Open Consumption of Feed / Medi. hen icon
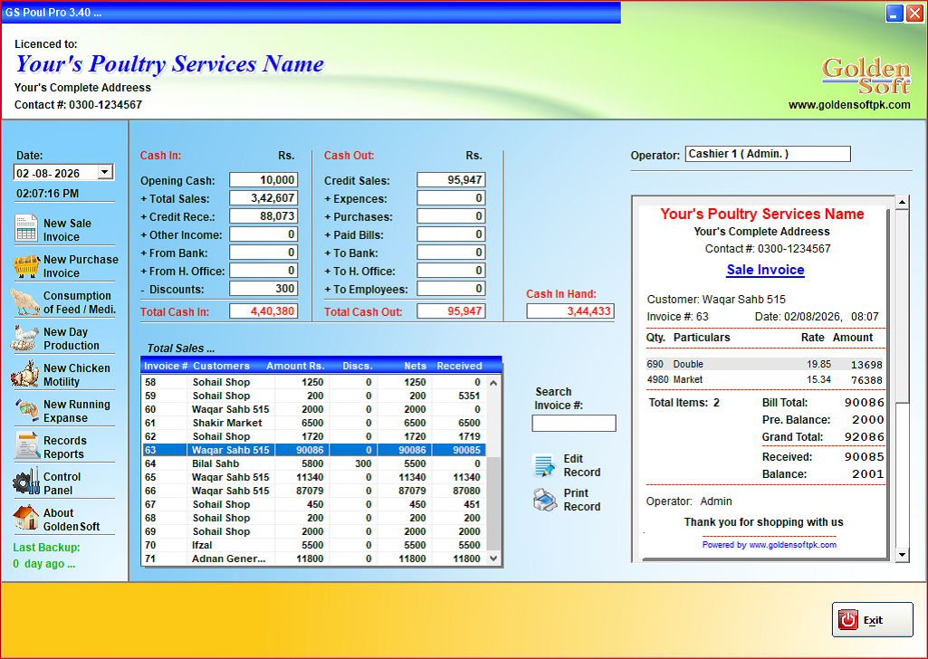 click(x=25, y=301)
